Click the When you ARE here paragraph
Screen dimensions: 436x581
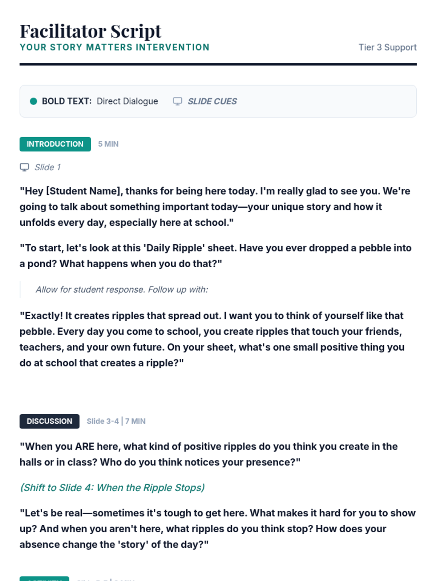pyautogui.click(x=209, y=454)
